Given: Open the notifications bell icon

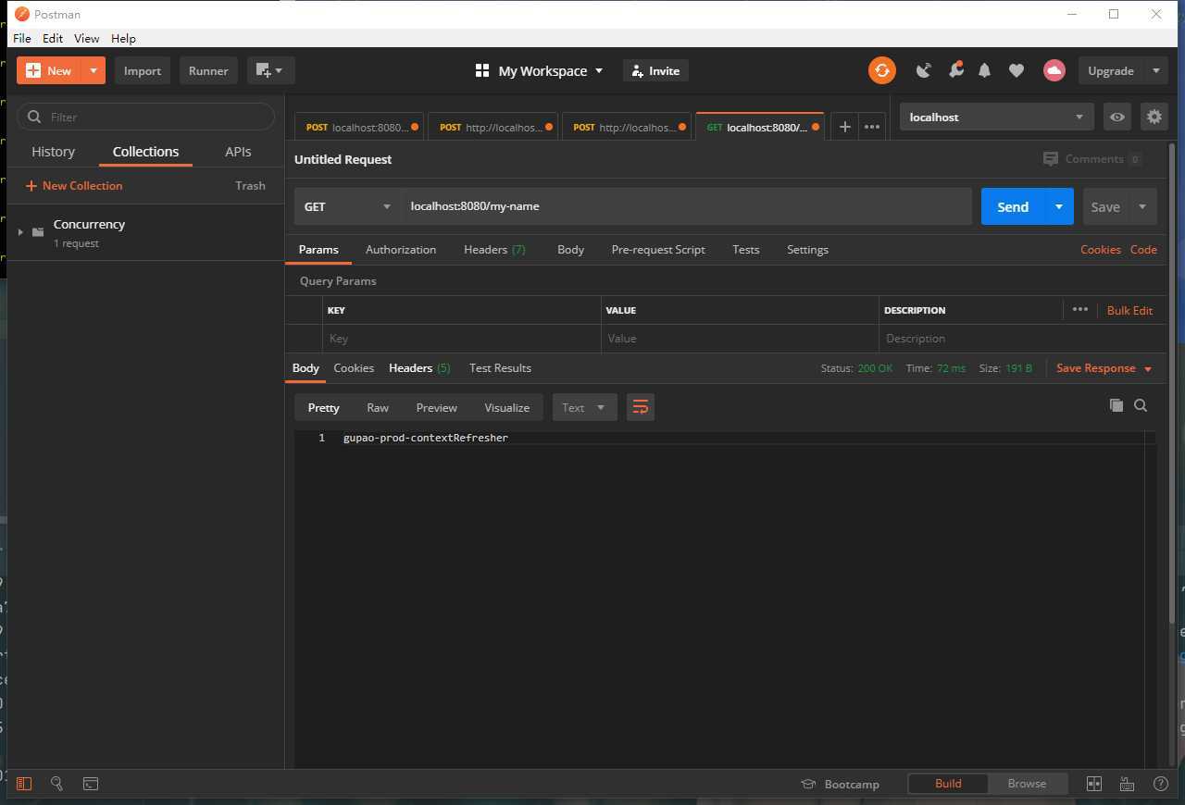Looking at the screenshot, I should pyautogui.click(x=985, y=70).
